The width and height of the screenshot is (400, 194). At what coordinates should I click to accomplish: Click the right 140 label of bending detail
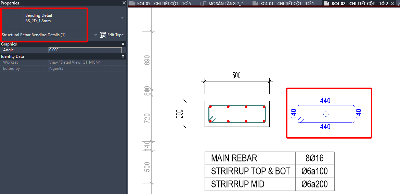pos(358,114)
